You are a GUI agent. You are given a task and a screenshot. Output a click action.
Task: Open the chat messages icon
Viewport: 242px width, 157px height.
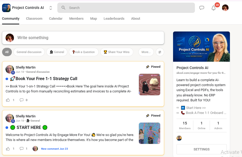(x=201, y=8)
